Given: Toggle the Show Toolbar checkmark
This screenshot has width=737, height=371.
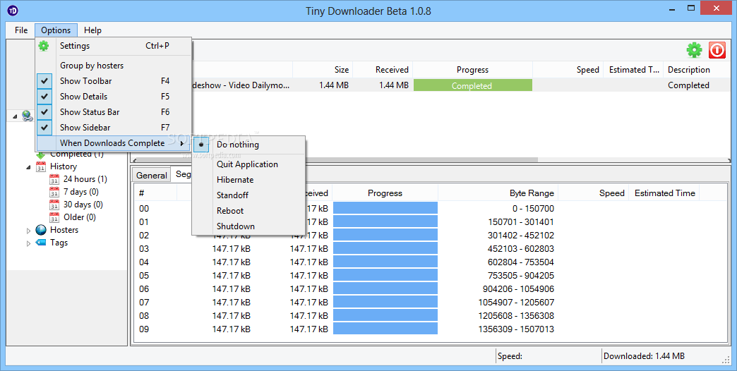Looking at the screenshot, I should (44, 81).
